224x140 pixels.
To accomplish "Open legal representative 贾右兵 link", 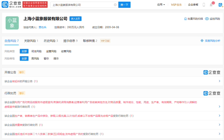I will click(x=43, y=27).
